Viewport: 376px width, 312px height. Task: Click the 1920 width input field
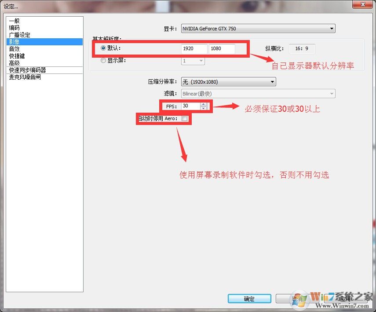(x=194, y=48)
